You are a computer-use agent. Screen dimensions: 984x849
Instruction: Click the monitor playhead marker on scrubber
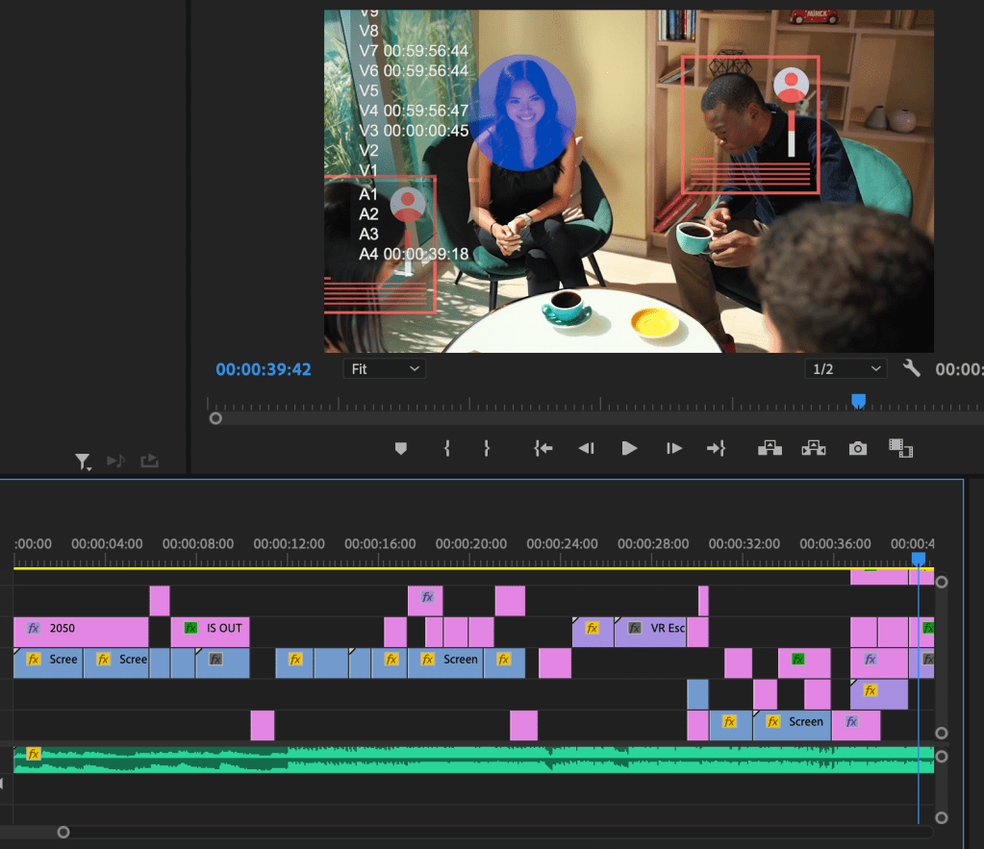pos(858,400)
